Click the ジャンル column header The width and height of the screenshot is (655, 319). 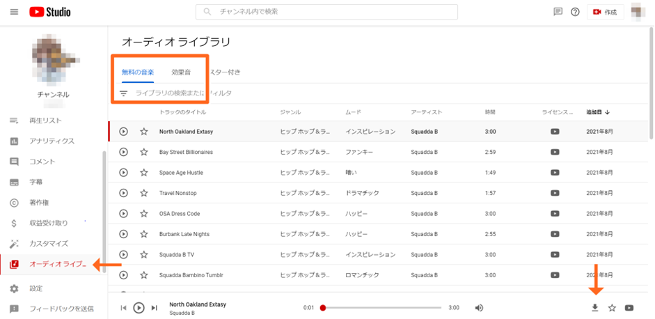290,112
